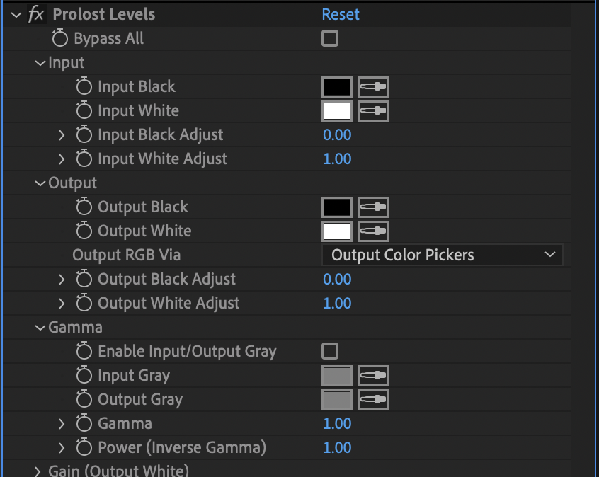
Task: Pick Output White with its eyedropper
Action: pyautogui.click(x=374, y=231)
